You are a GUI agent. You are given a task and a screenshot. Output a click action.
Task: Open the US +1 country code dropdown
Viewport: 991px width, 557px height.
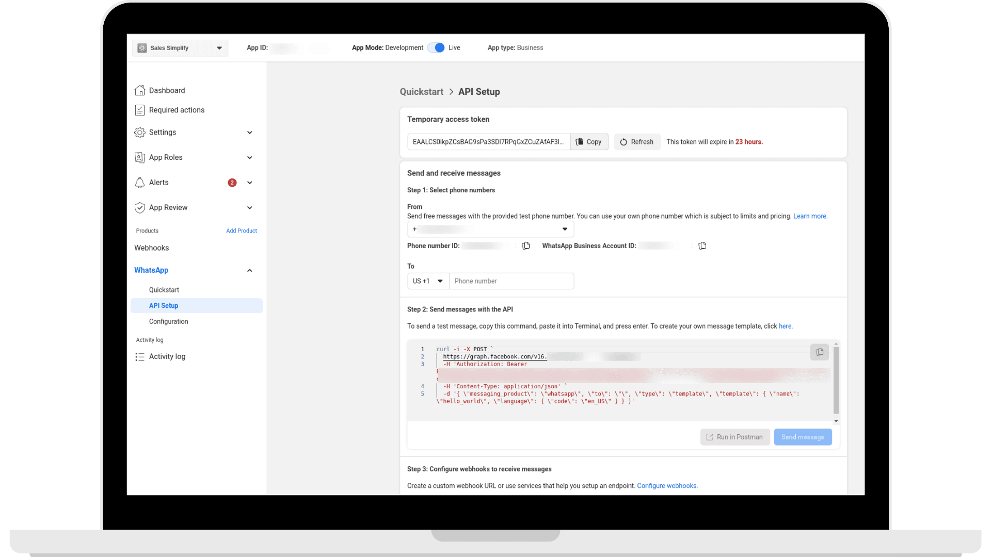pyautogui.click(x=427, y=281)
